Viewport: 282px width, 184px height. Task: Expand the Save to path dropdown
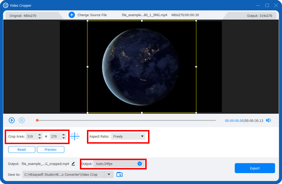(x=109, y=175)
